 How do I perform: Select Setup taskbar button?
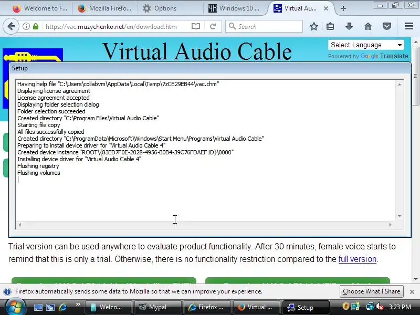click(306, 307)
